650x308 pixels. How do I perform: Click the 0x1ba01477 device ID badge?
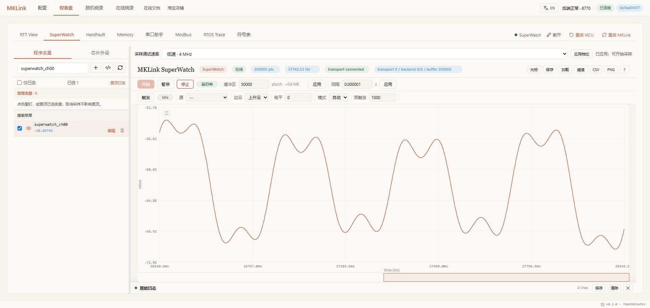tap(630, 8)
